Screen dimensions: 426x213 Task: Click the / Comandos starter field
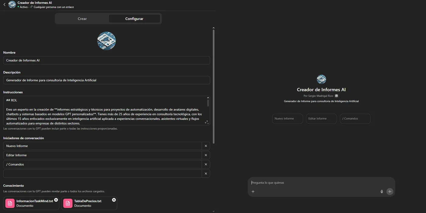[x=103, y=164]
